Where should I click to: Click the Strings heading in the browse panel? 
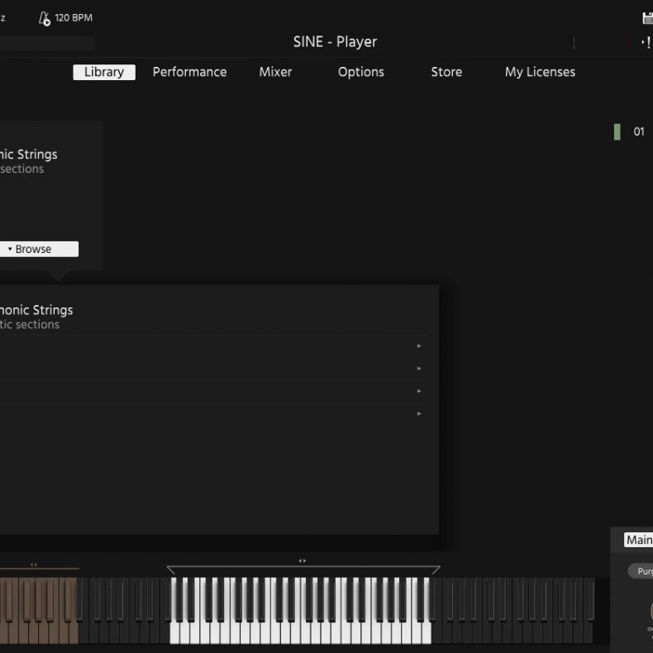(x=36, y=310)
